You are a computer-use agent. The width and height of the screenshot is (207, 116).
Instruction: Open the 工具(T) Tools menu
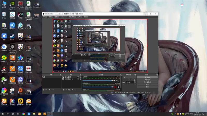tap(79, 17)
